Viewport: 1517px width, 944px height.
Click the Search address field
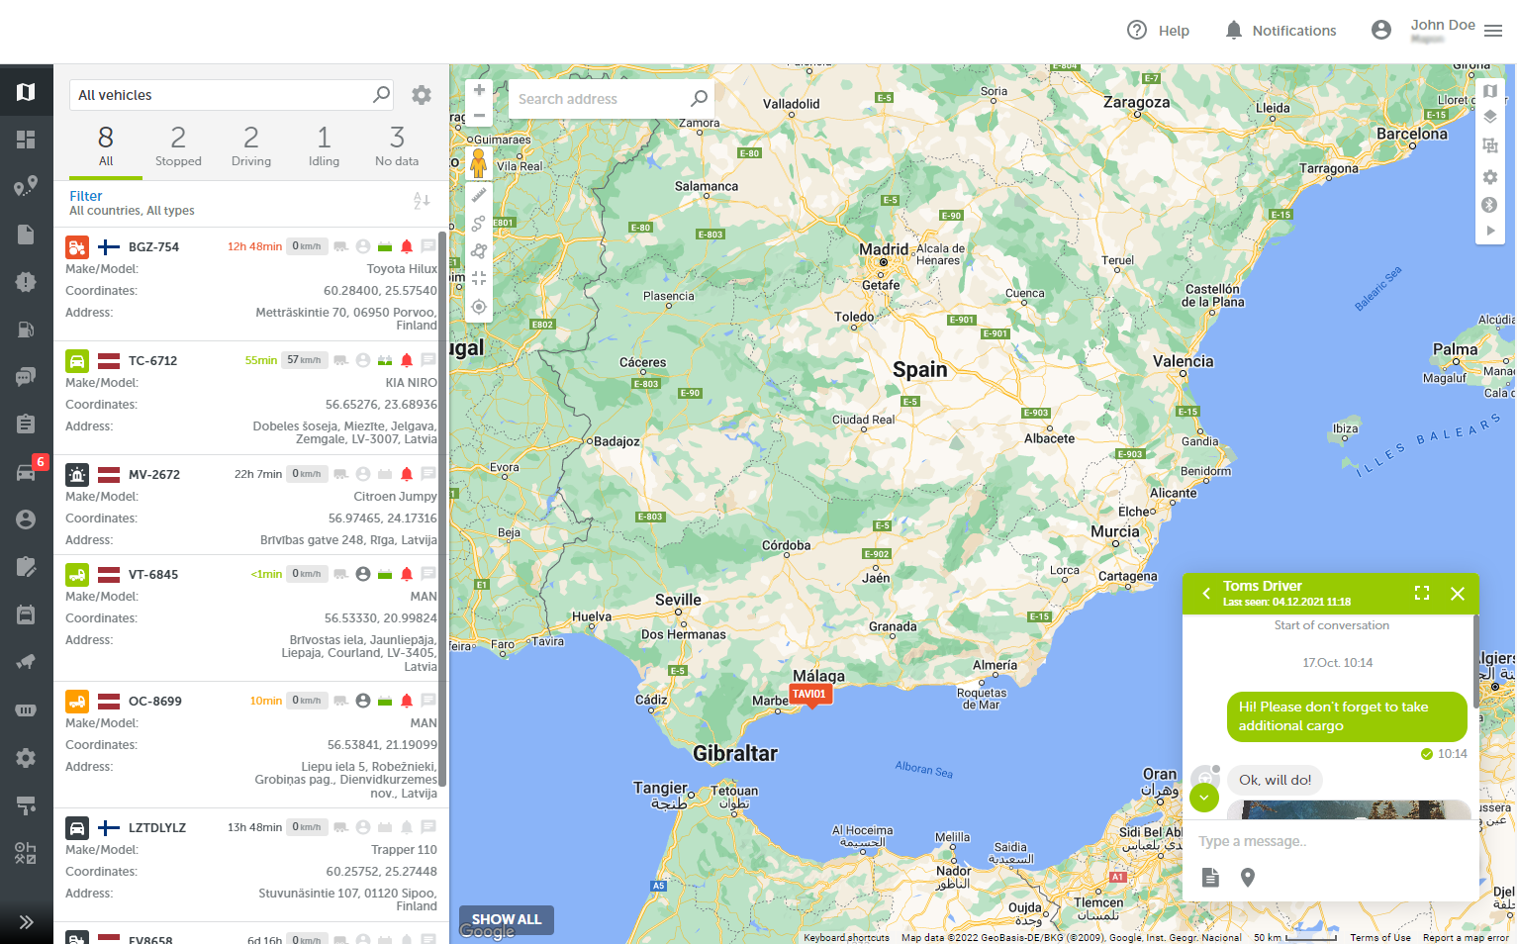(x=601, y=99)
